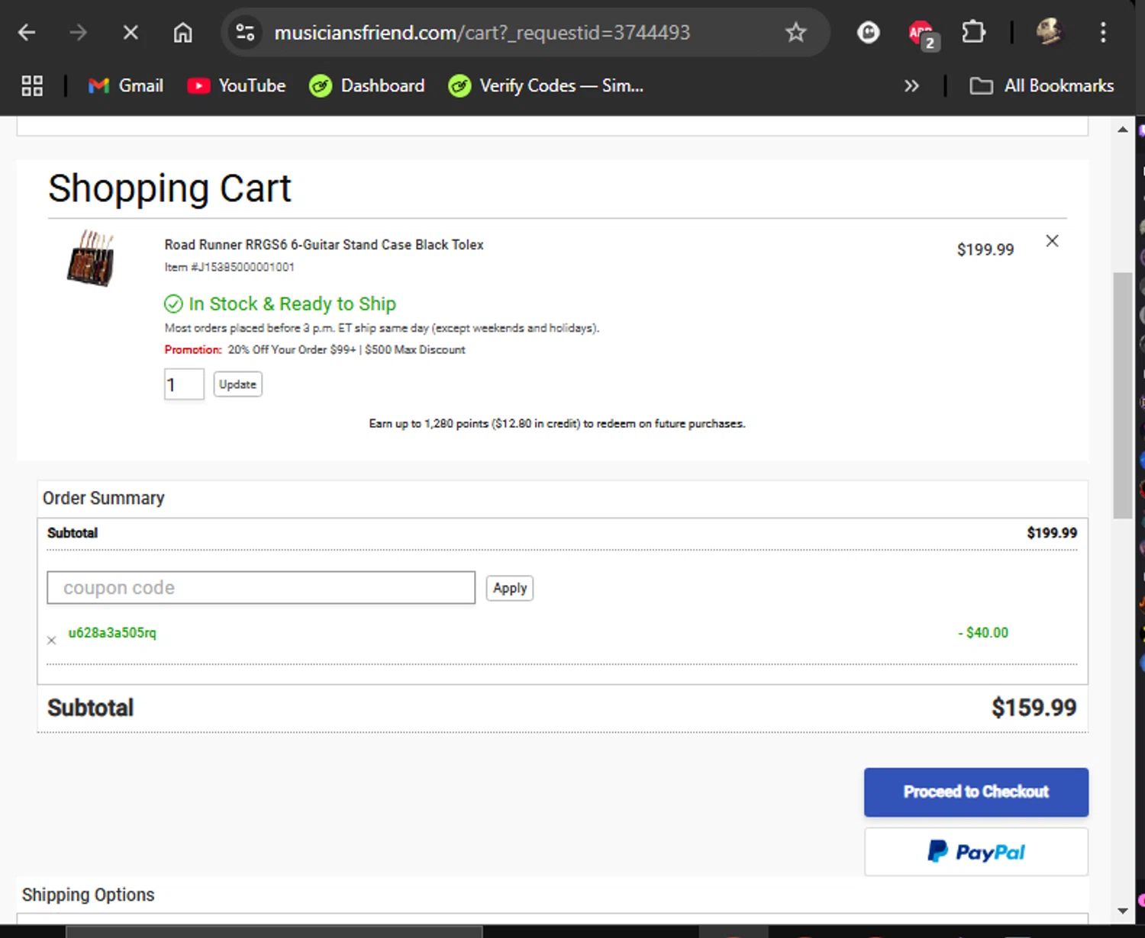The height and width of the screenshot is (938, 1145).
Task: Click Proceed to Checkout button
Action: (x=976, y=792)
